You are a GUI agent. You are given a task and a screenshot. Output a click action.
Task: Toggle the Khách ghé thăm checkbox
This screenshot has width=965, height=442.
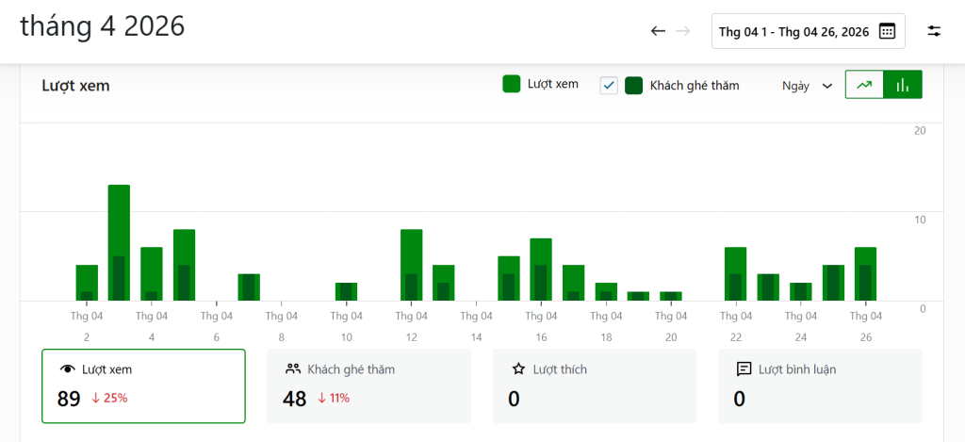[609, 86]
